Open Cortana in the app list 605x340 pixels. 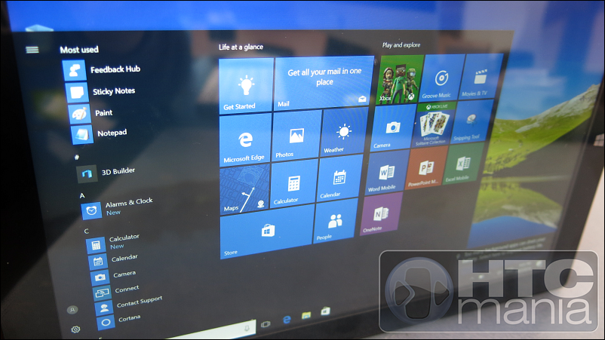[x=119, y=320]
